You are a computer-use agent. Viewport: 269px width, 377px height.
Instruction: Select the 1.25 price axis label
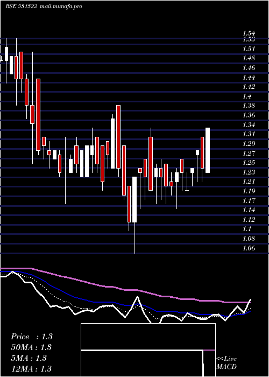pos(249,163)
